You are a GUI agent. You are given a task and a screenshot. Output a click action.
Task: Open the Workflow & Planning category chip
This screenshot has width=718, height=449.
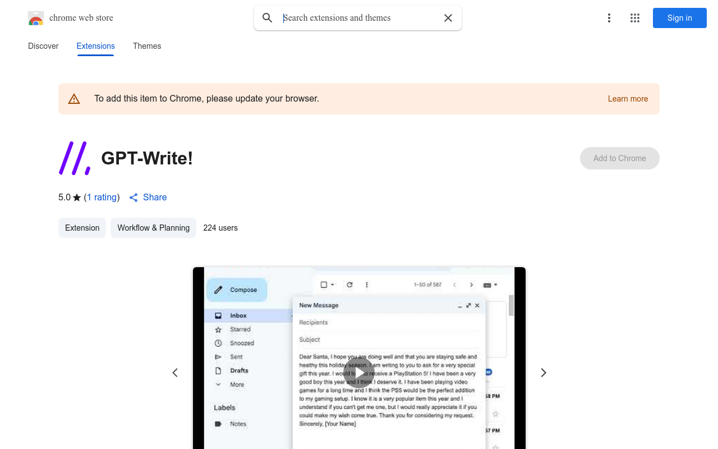click(153, 228)
